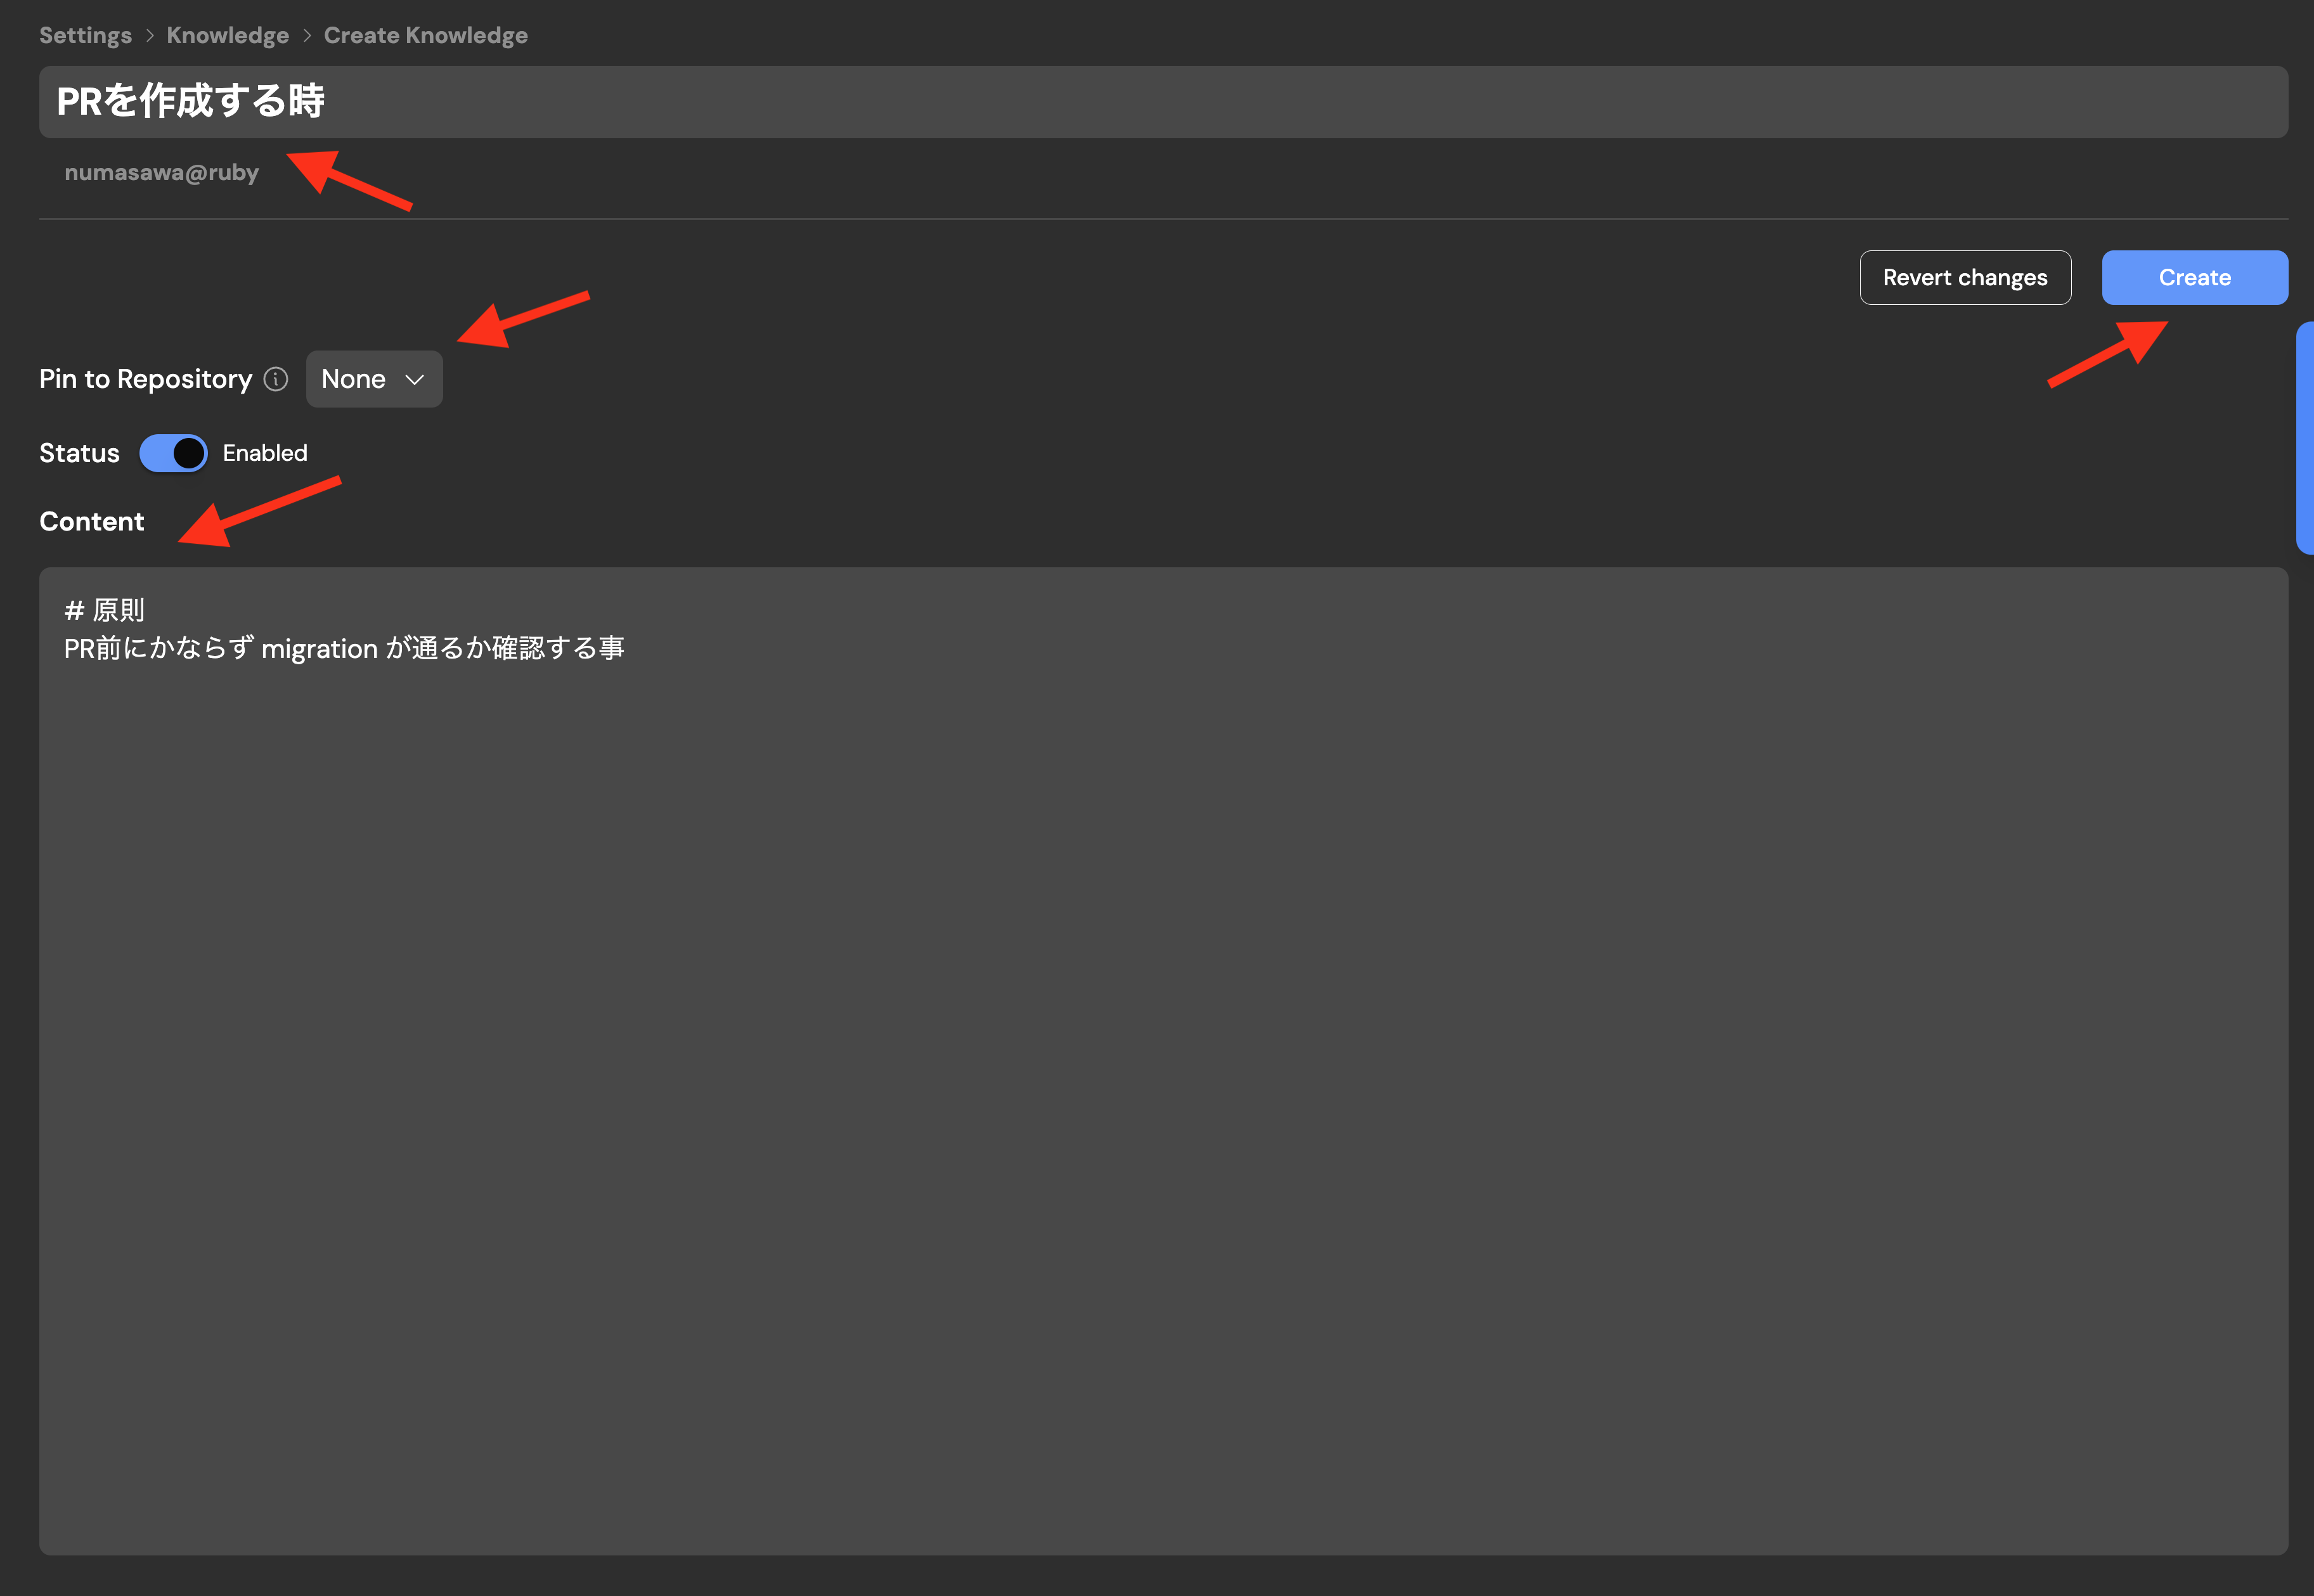Viewport: 2314px width, 1596px height.
Task: Click the blue vertical scrollbar on right edge
Action: (x=2305, y=437)
